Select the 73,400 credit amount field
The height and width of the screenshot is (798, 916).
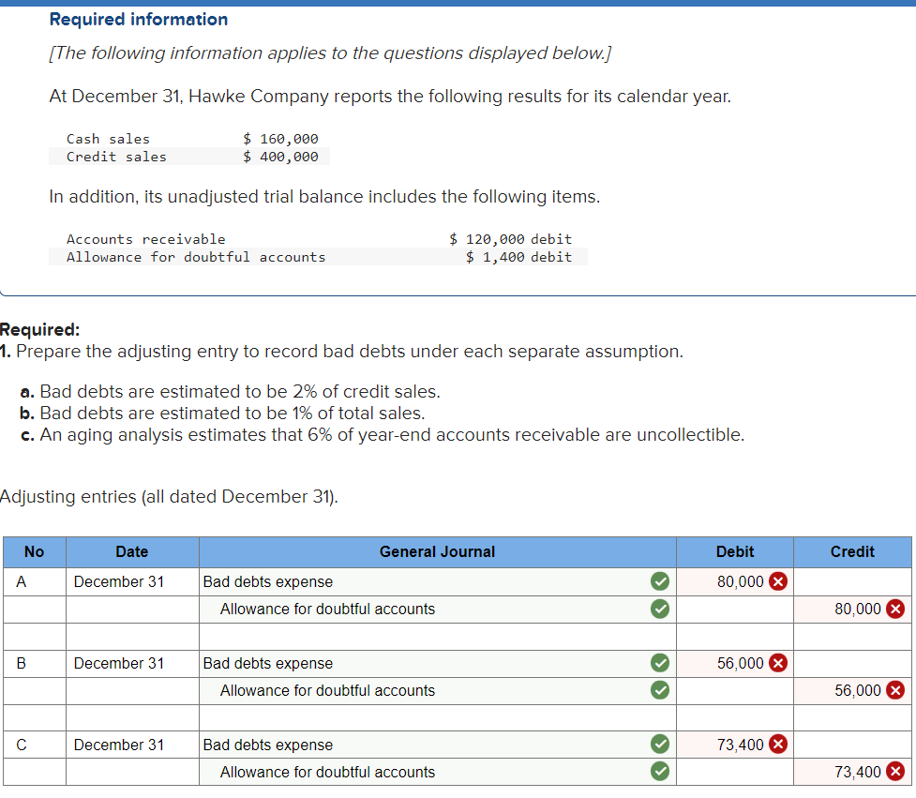[852, 772]
